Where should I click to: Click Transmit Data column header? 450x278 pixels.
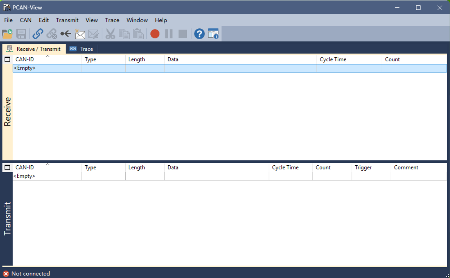[217, 167]
